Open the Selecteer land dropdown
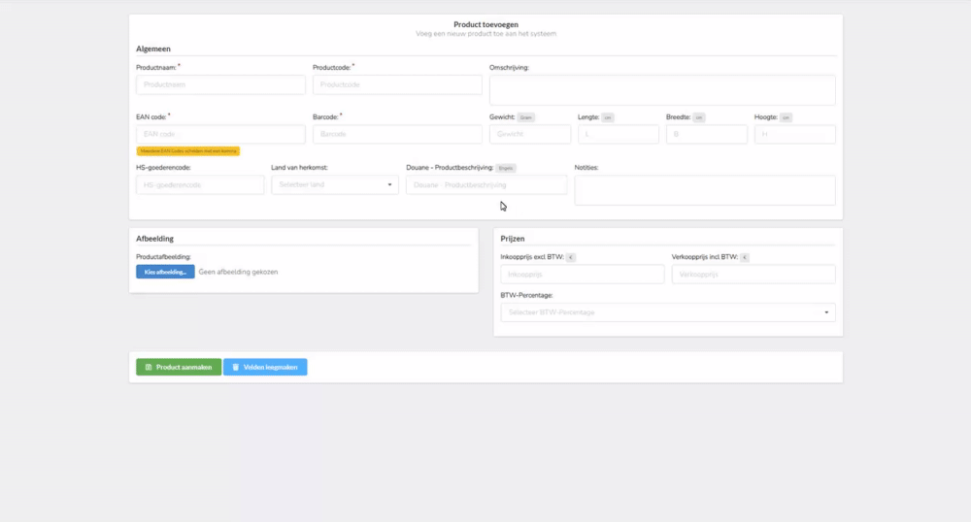The width and height of the screenshot is (971, 522). point(334,185)
